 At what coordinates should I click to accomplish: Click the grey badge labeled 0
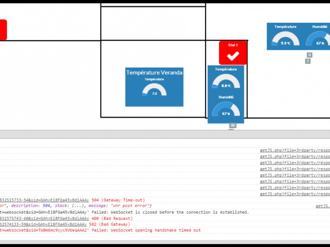coord(309,55)
